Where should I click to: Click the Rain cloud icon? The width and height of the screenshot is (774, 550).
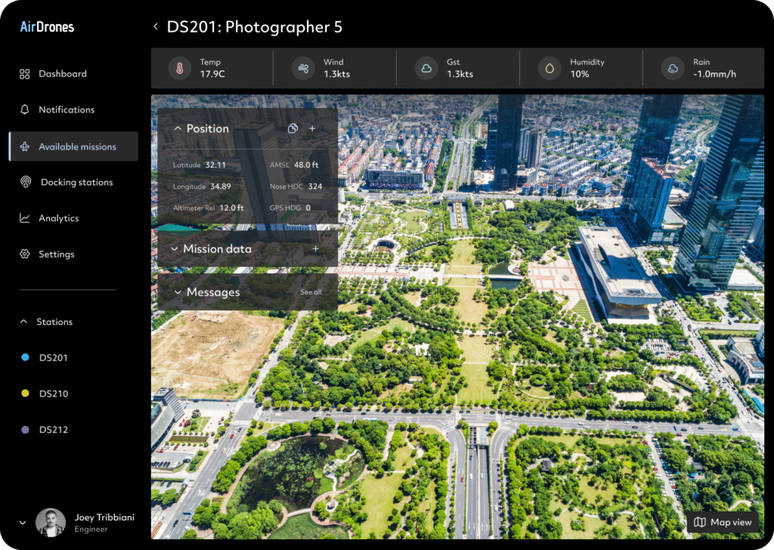pyautogui.click(x=672, y=69)
